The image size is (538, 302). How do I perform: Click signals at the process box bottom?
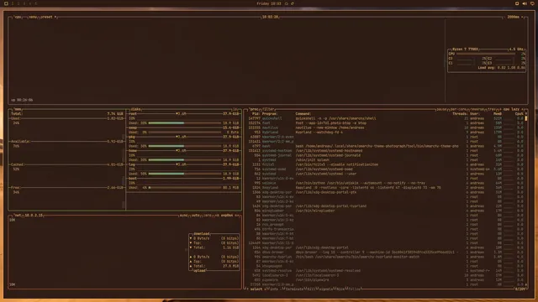pyautogui.click(x=325, y=289)
